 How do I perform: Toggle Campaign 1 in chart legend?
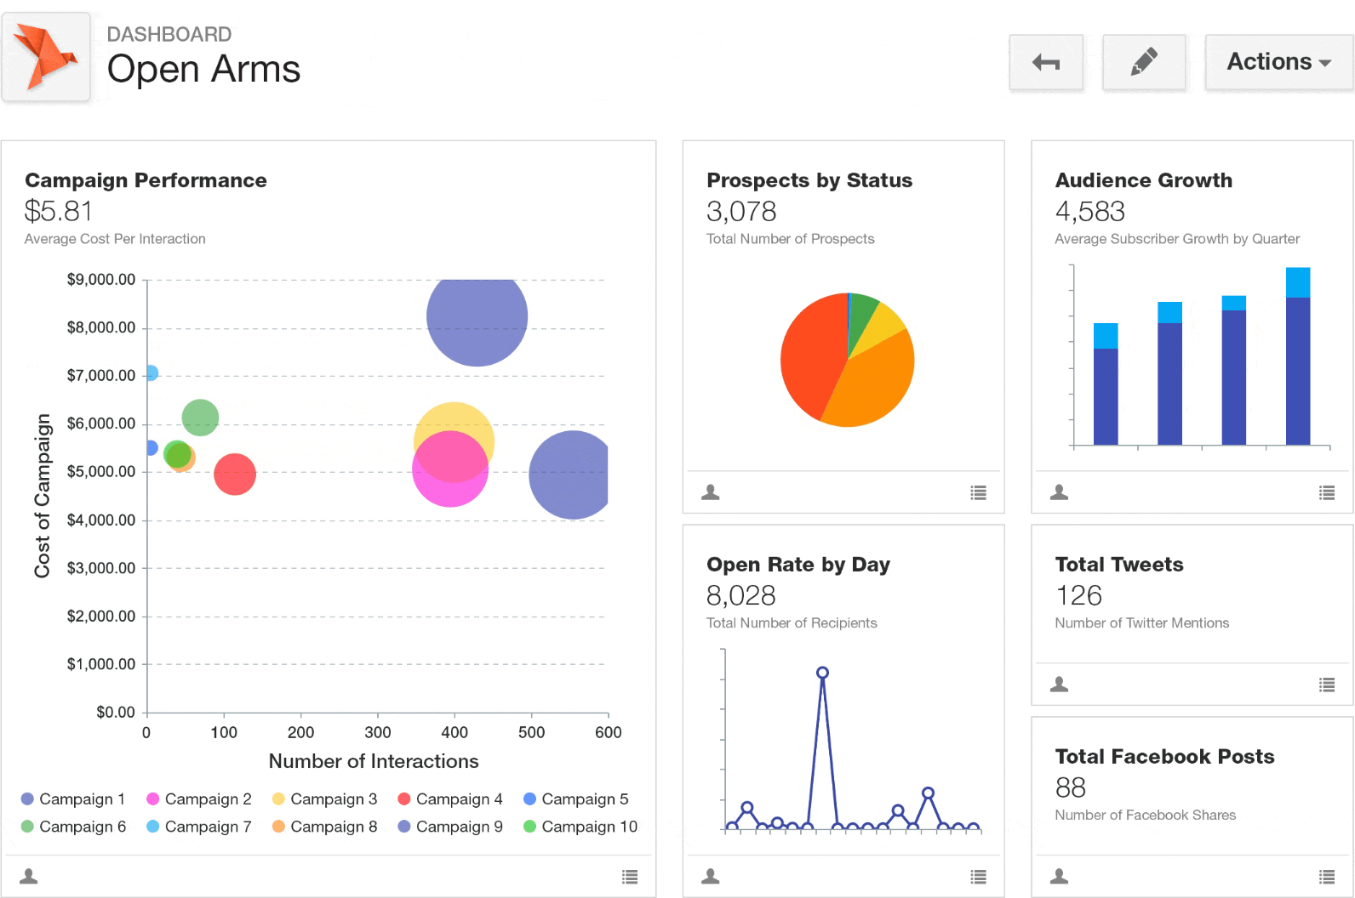click(73, 799)
